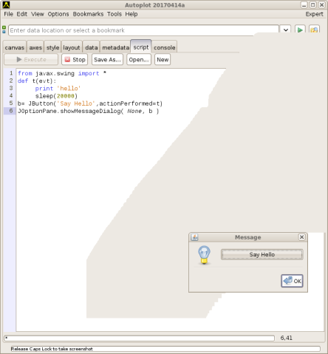The height and width of the screenshot is (354, 328).
Task: Switch to the axes tab
Action: [x=35, y=47]
